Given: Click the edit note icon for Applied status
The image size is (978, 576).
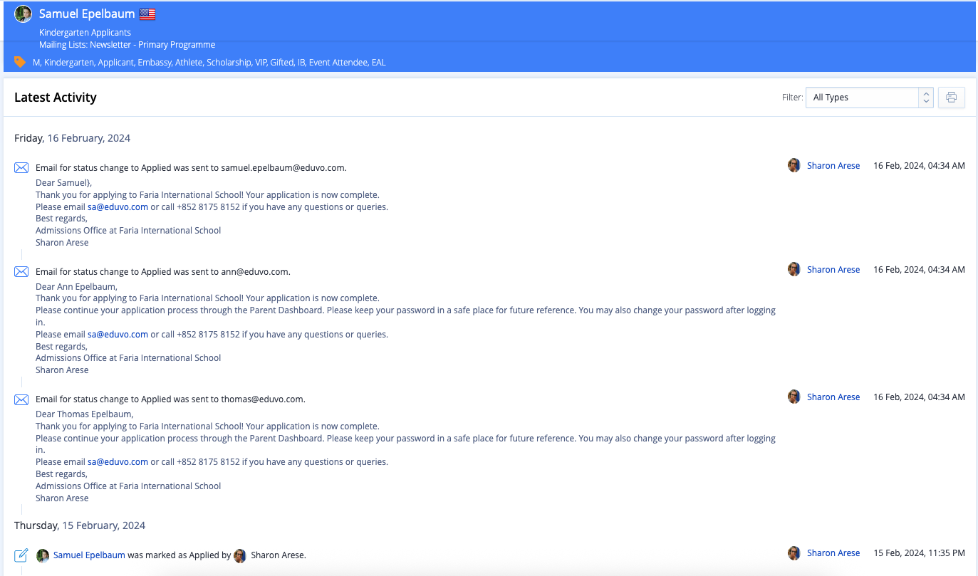Looking at the screenshot, I should [x=21, y=555].
